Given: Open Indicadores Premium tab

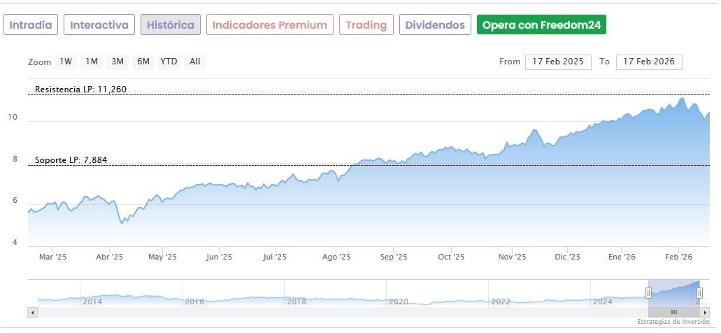Looking at the screenshot, I should click(x=269, y=25).
